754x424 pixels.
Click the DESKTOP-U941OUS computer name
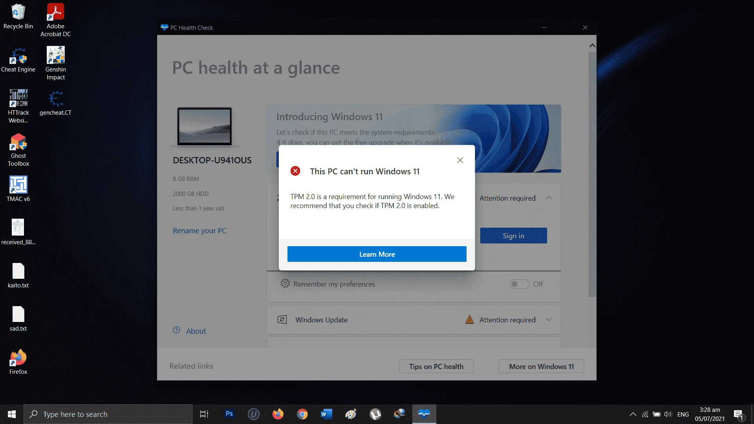pos(212,160)
